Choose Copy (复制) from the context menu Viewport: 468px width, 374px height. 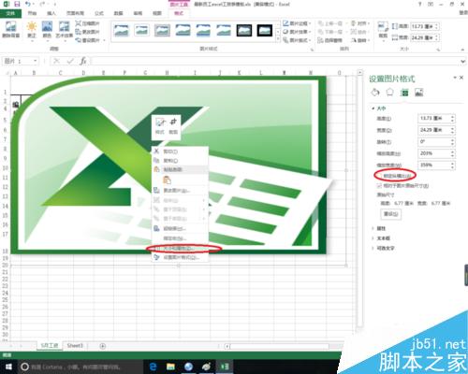(180, 161)
